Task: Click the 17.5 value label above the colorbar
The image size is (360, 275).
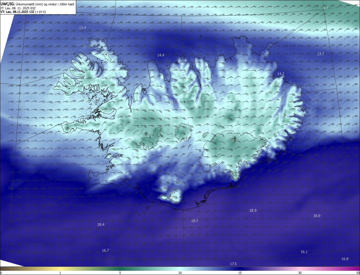Action: [x=233, y=264]
